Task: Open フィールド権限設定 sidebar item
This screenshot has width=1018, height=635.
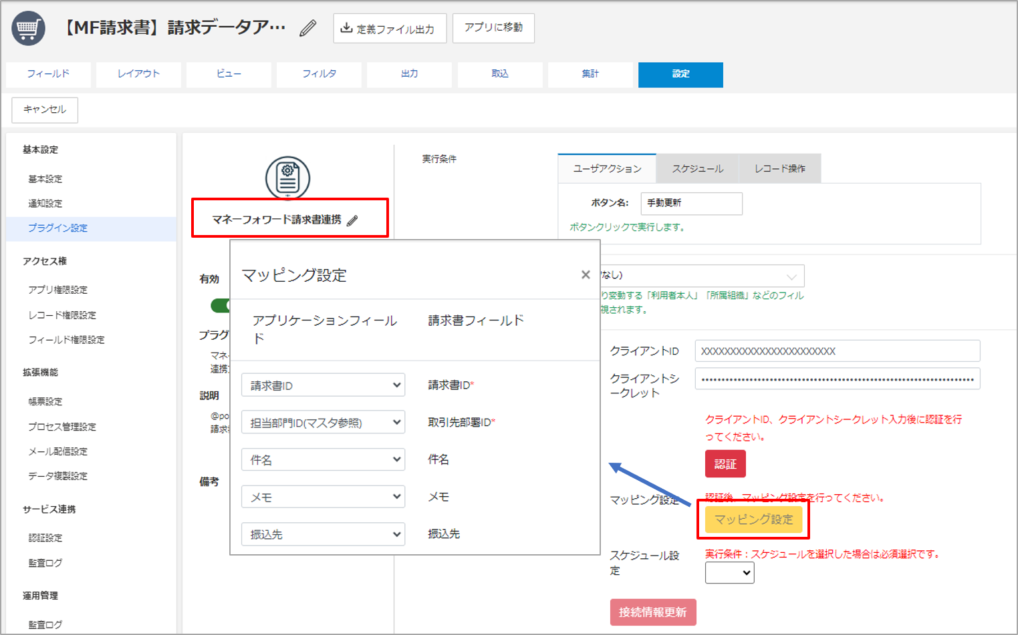Action: (x=66, y=340)
